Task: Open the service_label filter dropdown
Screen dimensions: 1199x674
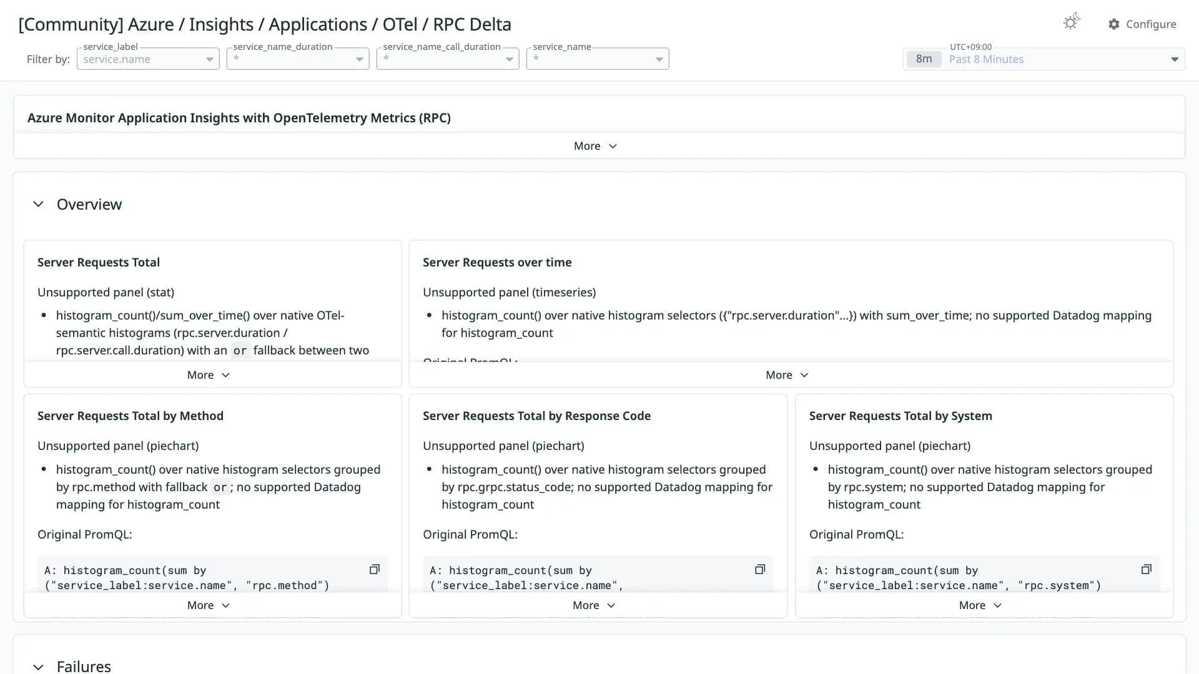Action: [x=148, y=59]
